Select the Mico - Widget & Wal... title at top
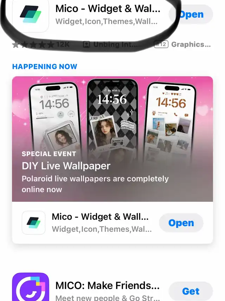 click(x=108, y=9)
